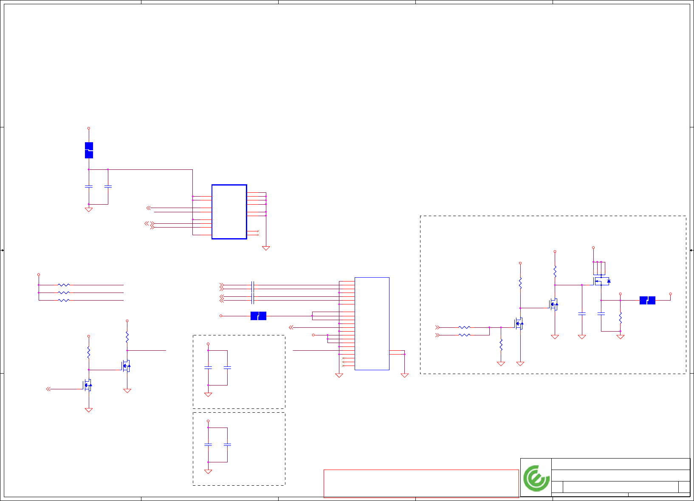Select the lower series capacitor pair on connector lines
694x501 pixels.
(253, 298)
